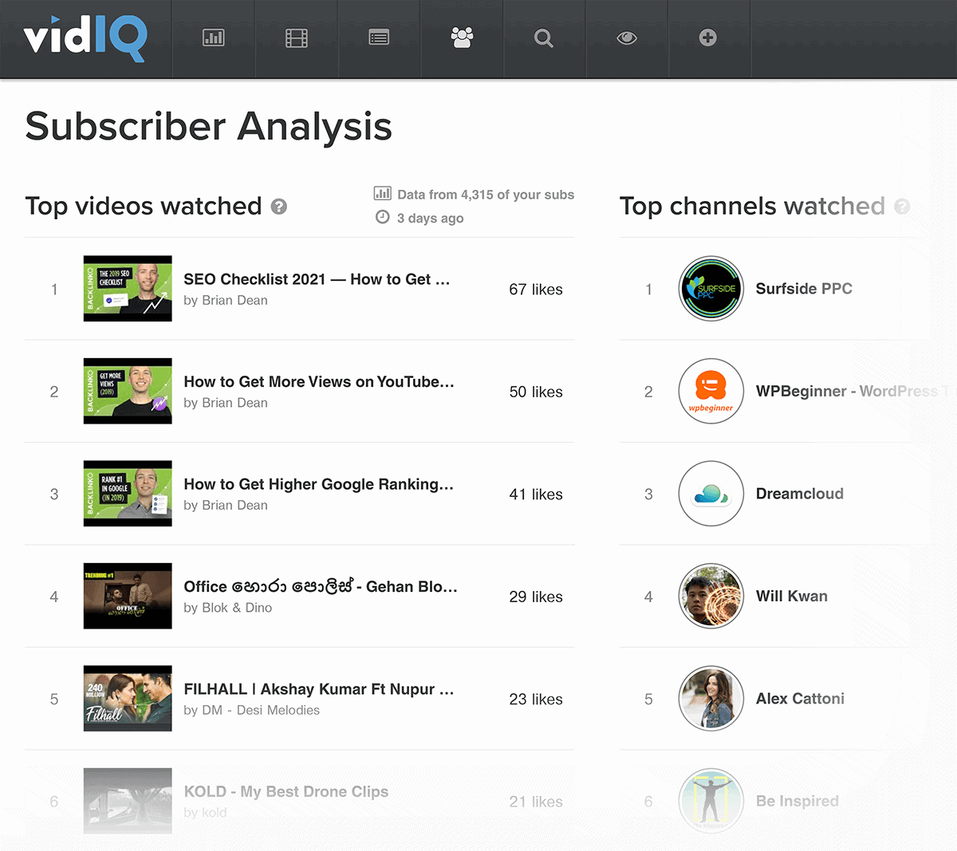Image resolution: width=957 pixels, height=851 pixels.
Task: Show help for Top channels watched
Action: pos(902,207)
